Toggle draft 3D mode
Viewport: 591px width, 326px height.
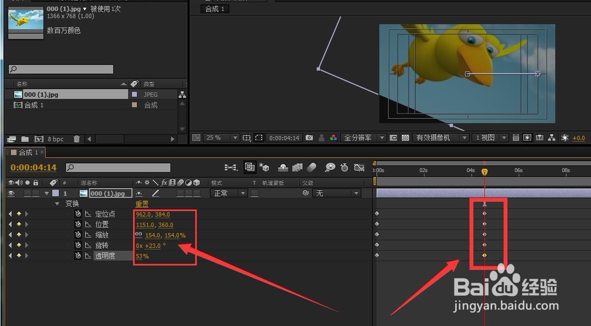click(264, 167)
